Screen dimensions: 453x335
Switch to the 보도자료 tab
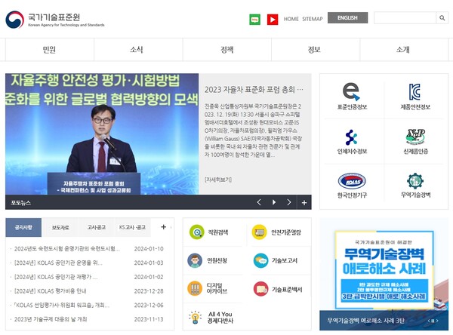(x=60, y=227)
